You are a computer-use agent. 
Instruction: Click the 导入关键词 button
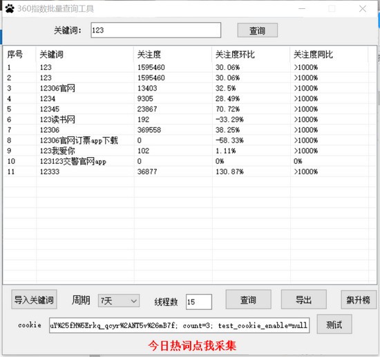[x=34, y=300]
